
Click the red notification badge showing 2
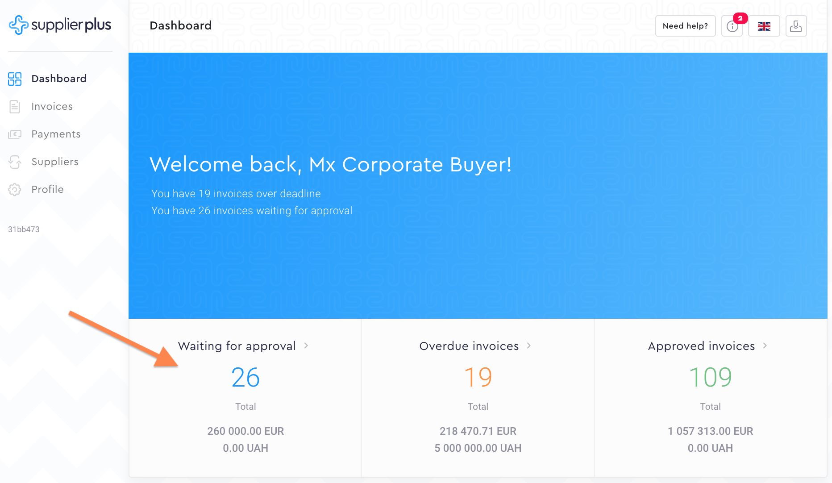click(740, 18)
